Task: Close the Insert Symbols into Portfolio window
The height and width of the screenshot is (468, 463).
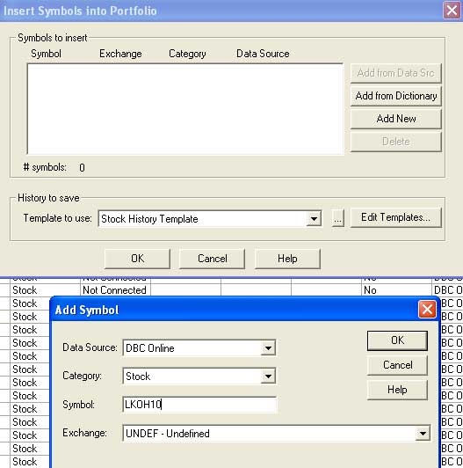Action: tap(452, 11)
